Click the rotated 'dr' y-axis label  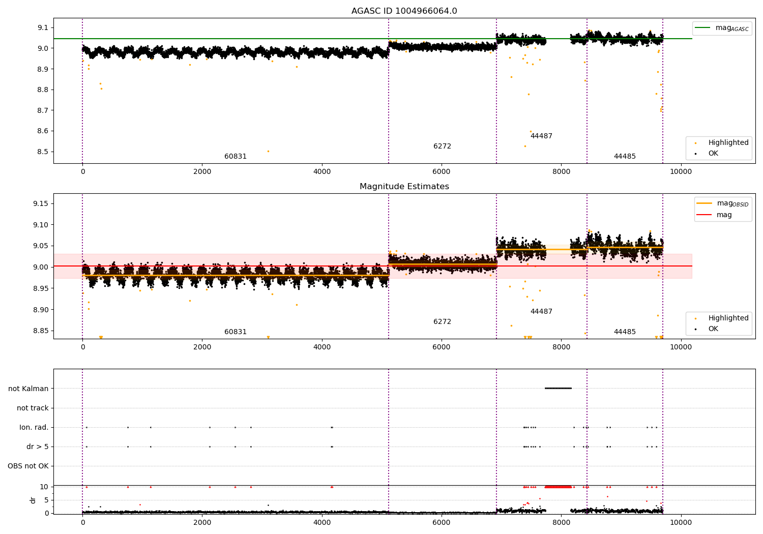pos(33,500)
